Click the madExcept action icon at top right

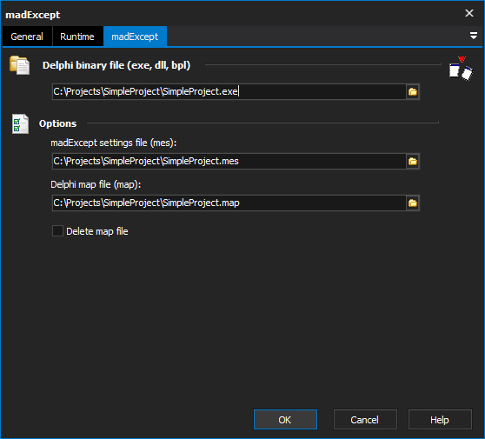coord(461,69)
